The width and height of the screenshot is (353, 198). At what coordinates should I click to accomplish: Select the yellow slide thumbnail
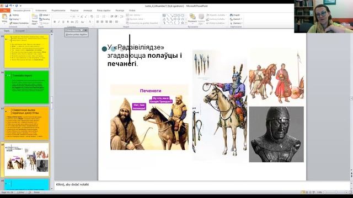pos(26,51)
